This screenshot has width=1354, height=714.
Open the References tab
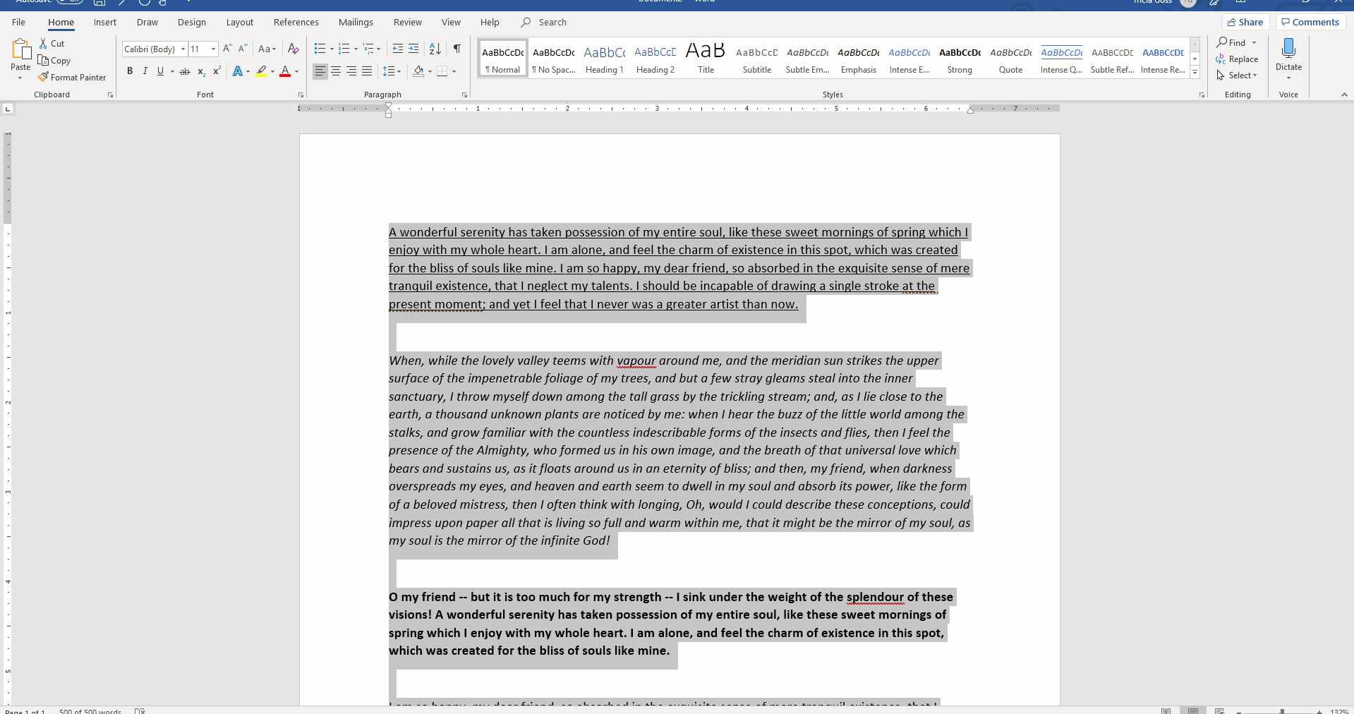point(296,22)
